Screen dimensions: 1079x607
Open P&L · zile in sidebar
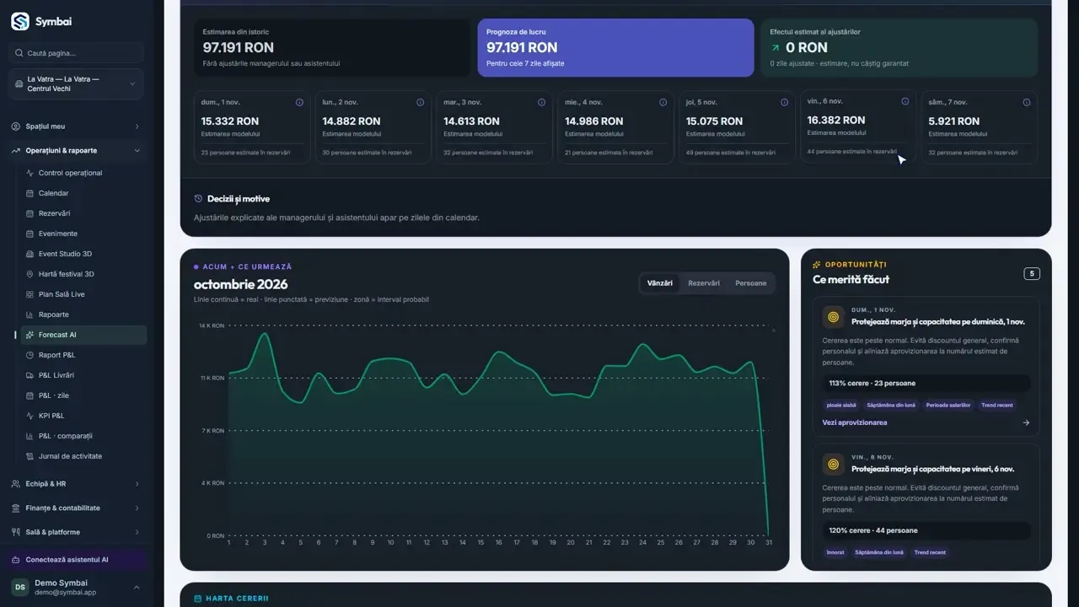(x=83, y=395)
